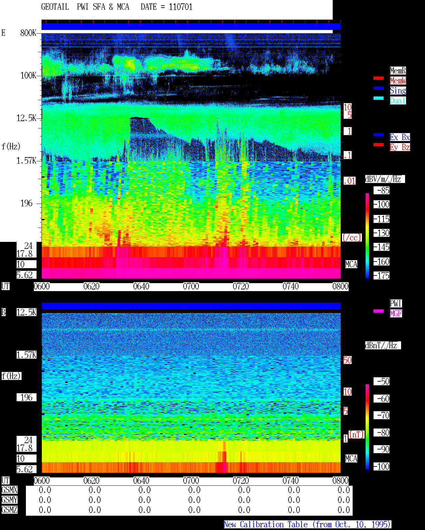This screenshot has width=425, height=530.
Task: Click the blue Ex Bx swatch
Action: [379, 135]
